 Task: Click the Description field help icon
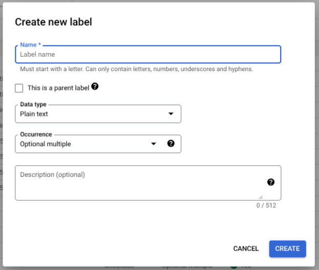tap(271, 182)
